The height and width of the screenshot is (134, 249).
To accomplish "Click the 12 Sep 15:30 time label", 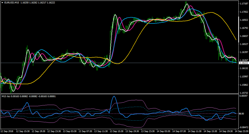I will click(x=23, y=131).
